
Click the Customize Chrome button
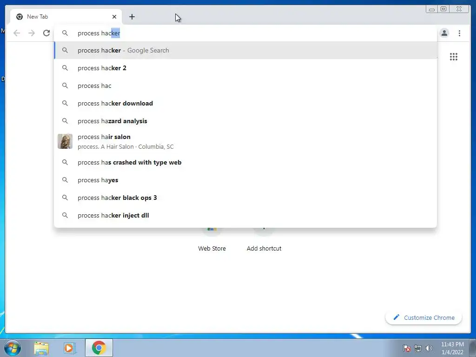click(424, 317)
